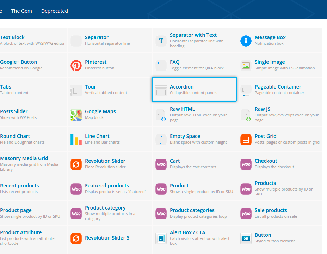Click the Woo icon beside Cart
Viewport: 327px width, 254px height.
[x=161, y=164]
